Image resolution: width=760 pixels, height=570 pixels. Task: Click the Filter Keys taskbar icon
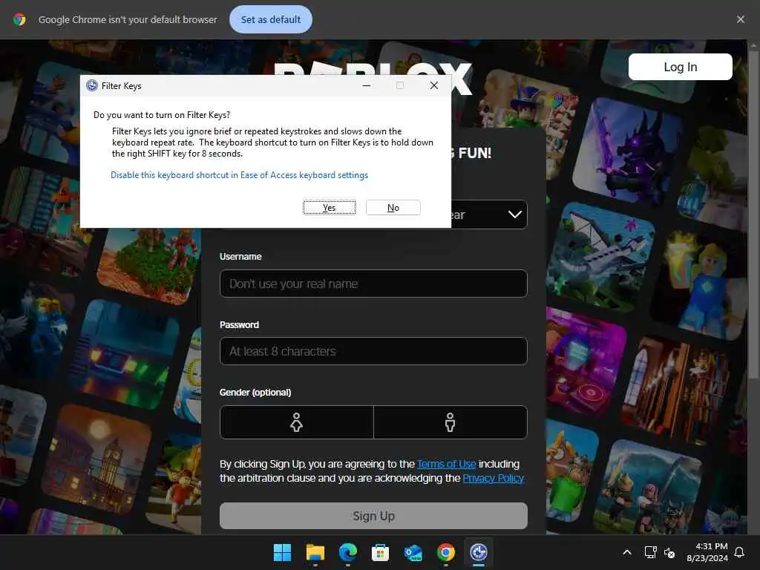point(479,552)
